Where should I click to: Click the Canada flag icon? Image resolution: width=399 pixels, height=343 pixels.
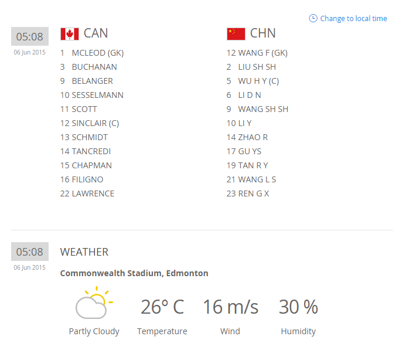coord(69,33)
